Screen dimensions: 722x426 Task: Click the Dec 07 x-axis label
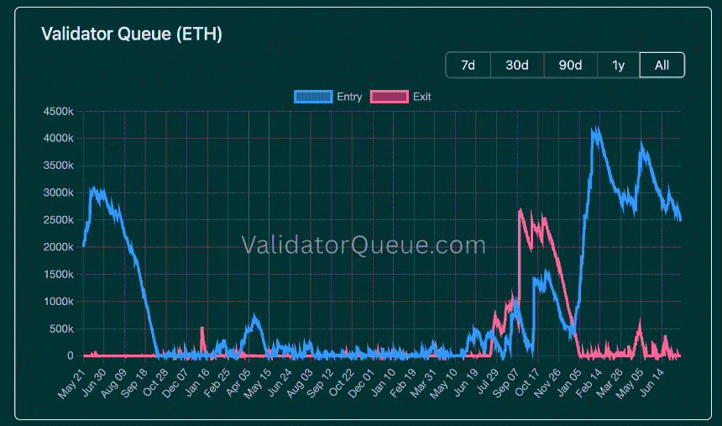[175, 382]
